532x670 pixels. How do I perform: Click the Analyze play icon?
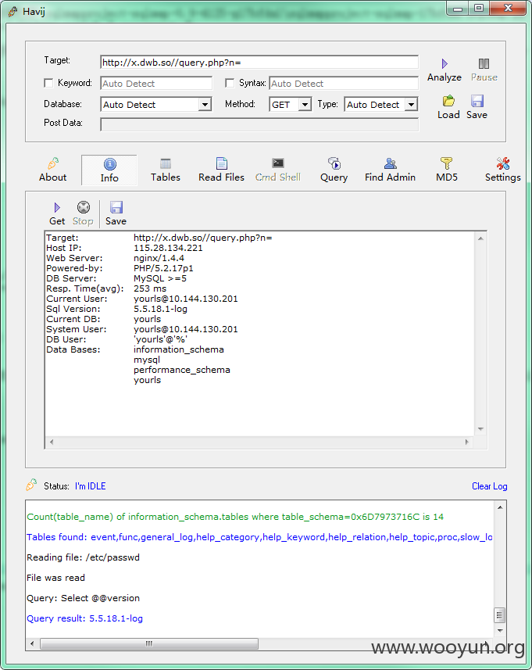coord(445,63)
